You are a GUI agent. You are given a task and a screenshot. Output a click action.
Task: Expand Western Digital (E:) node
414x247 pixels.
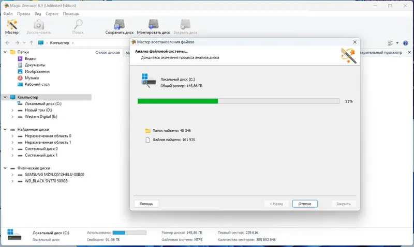tap(12, 116)
